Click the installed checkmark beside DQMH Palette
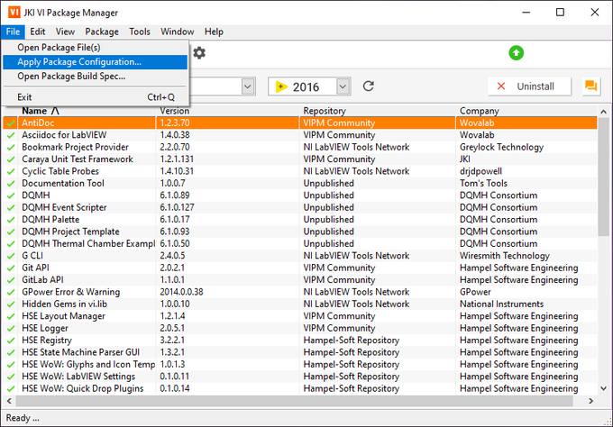The width and height of the screenshot is (613, 427). click(11, 220)
